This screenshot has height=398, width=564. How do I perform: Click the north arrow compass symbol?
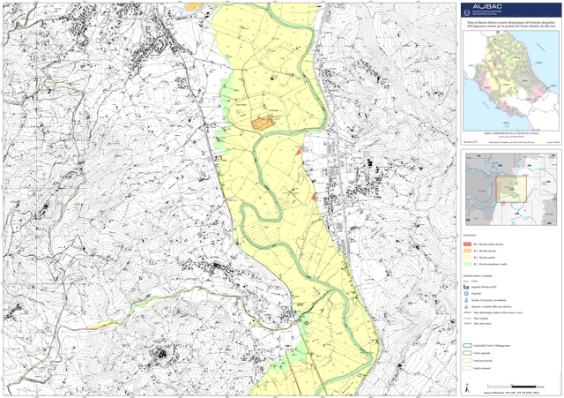pyautogui.click(x=467, y=389)
